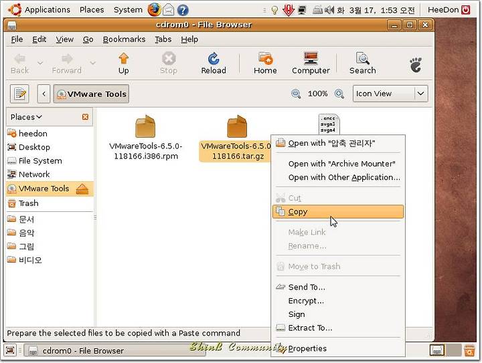This screenshot has width=482, height=363.
Task: Click the GNOME foot activity icon
Action: (416, 65)
